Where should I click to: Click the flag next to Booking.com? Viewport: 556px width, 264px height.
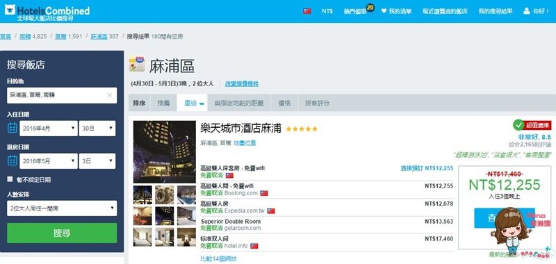pyautogui.click(x=264, y=193)
